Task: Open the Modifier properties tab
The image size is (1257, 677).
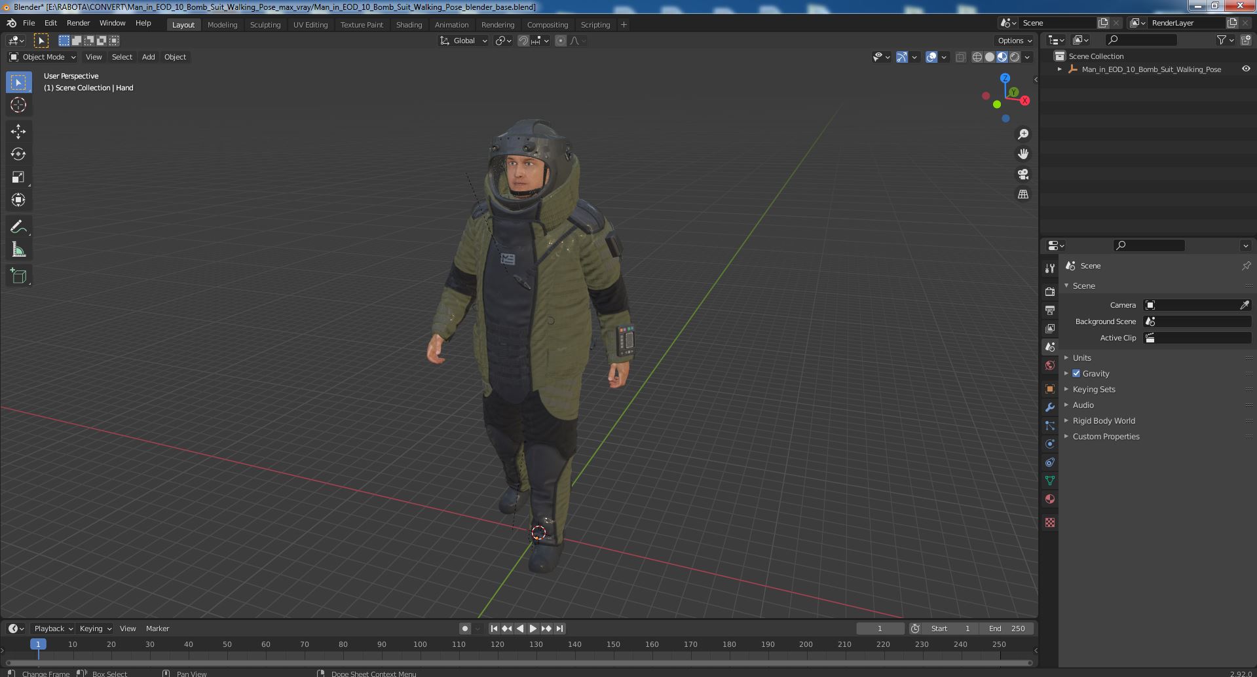Action: point(1050,407)
